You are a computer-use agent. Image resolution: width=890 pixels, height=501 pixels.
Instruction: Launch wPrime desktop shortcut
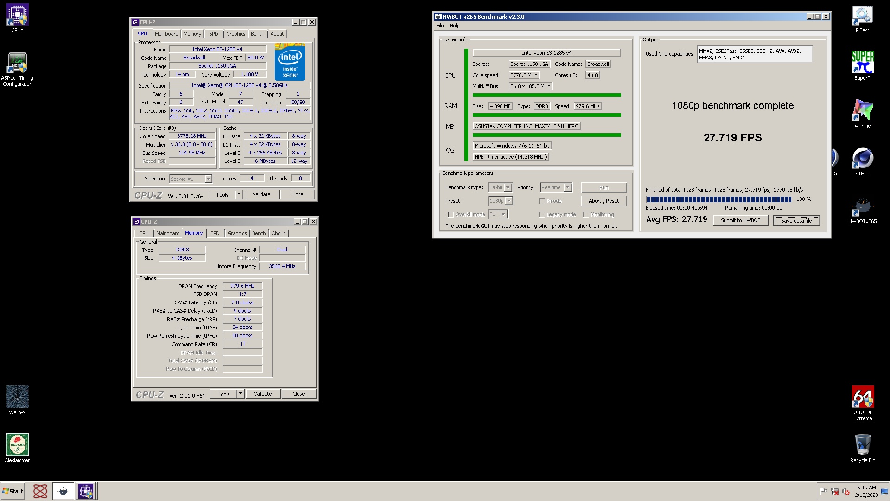(862, 114)
